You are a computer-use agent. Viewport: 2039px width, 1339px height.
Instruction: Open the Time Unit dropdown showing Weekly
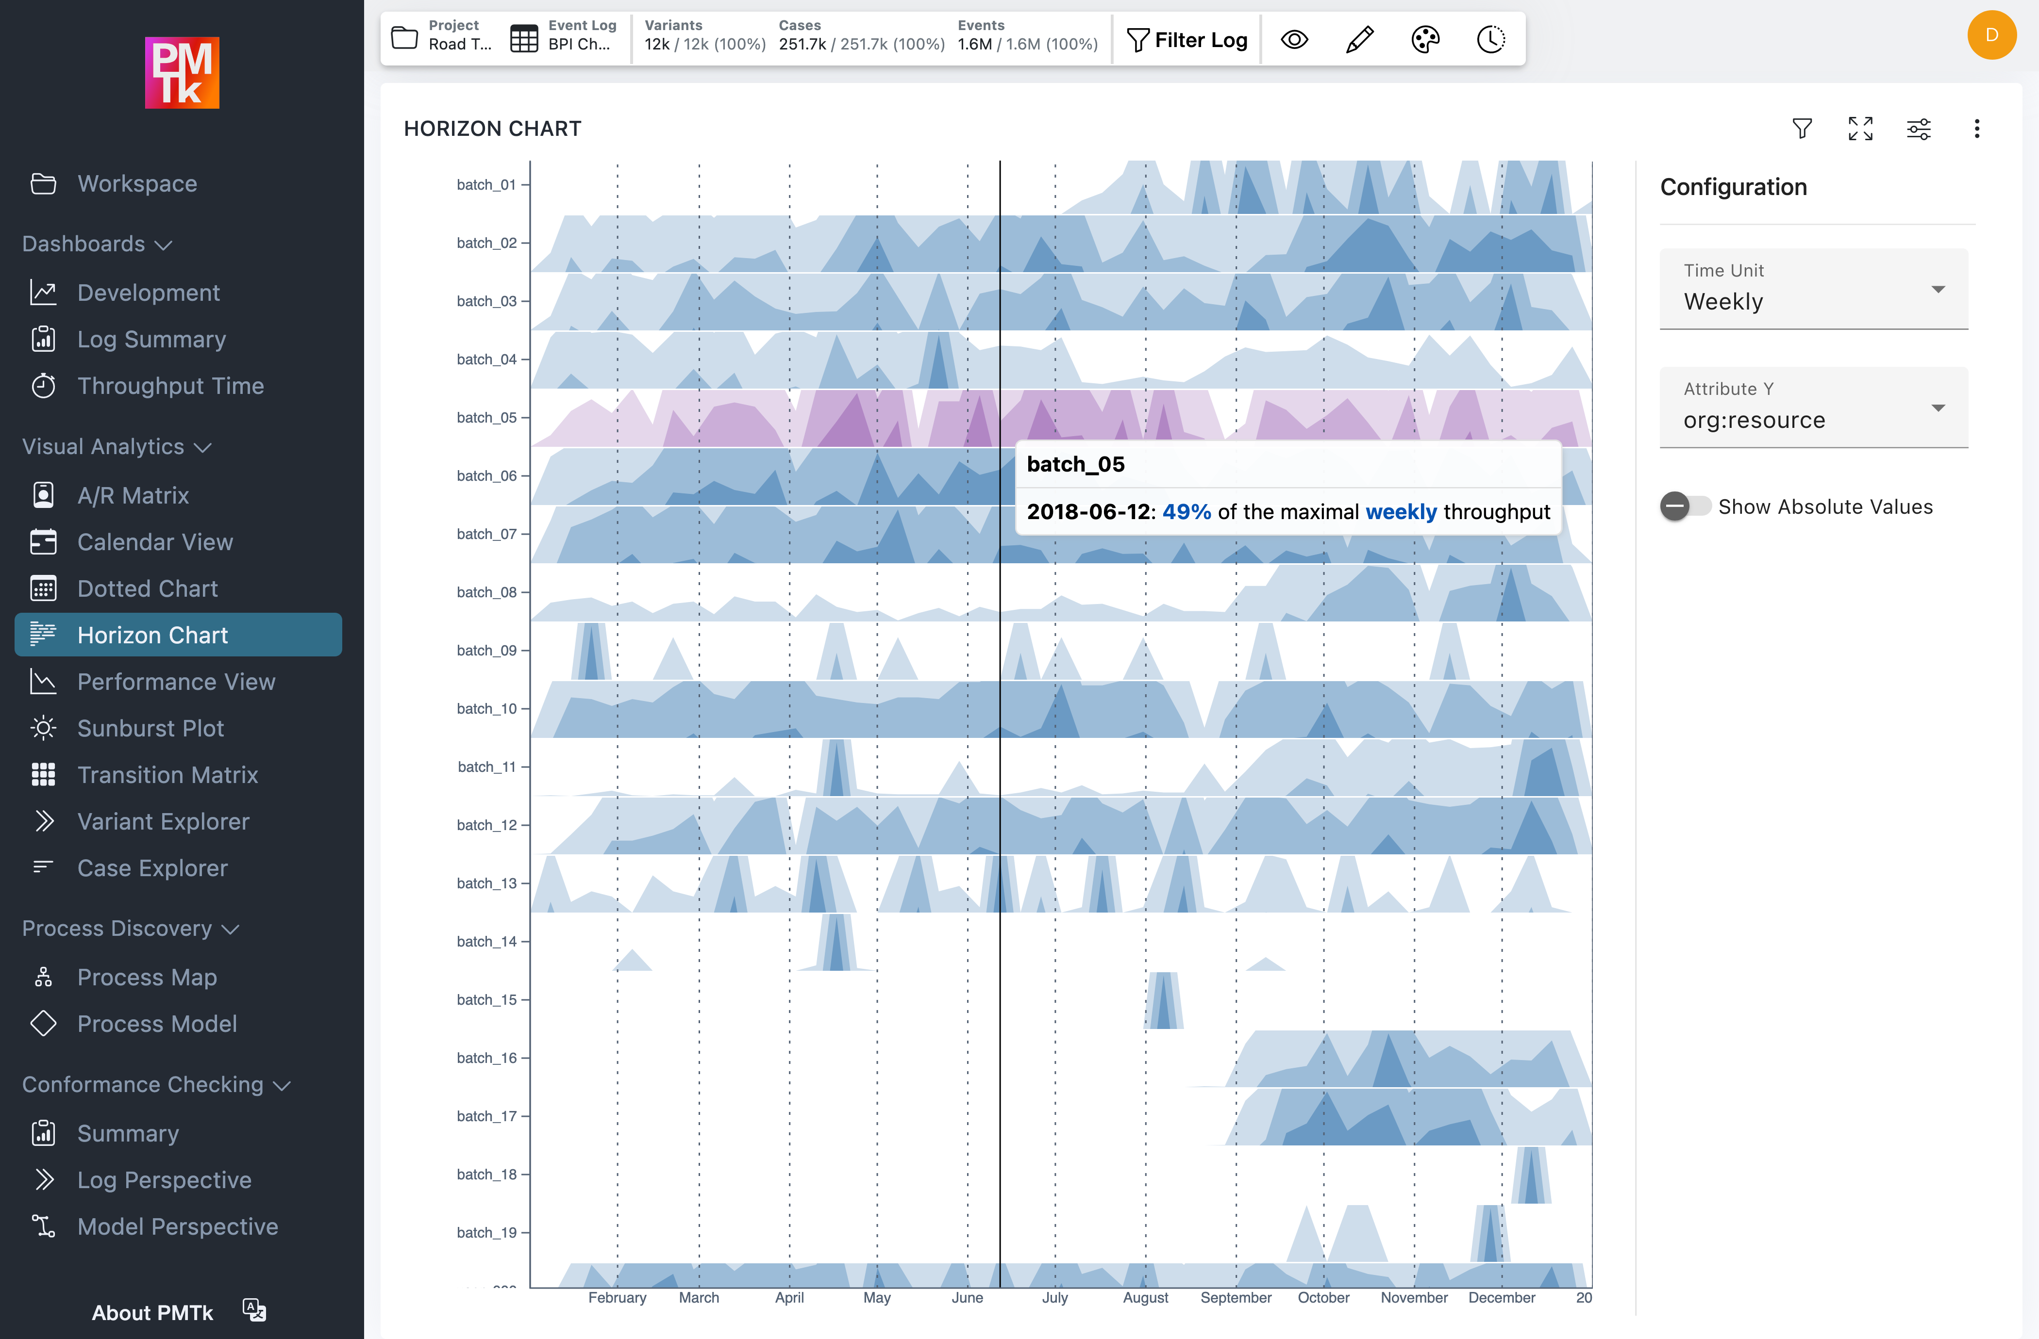click(x=1813, y=289)
